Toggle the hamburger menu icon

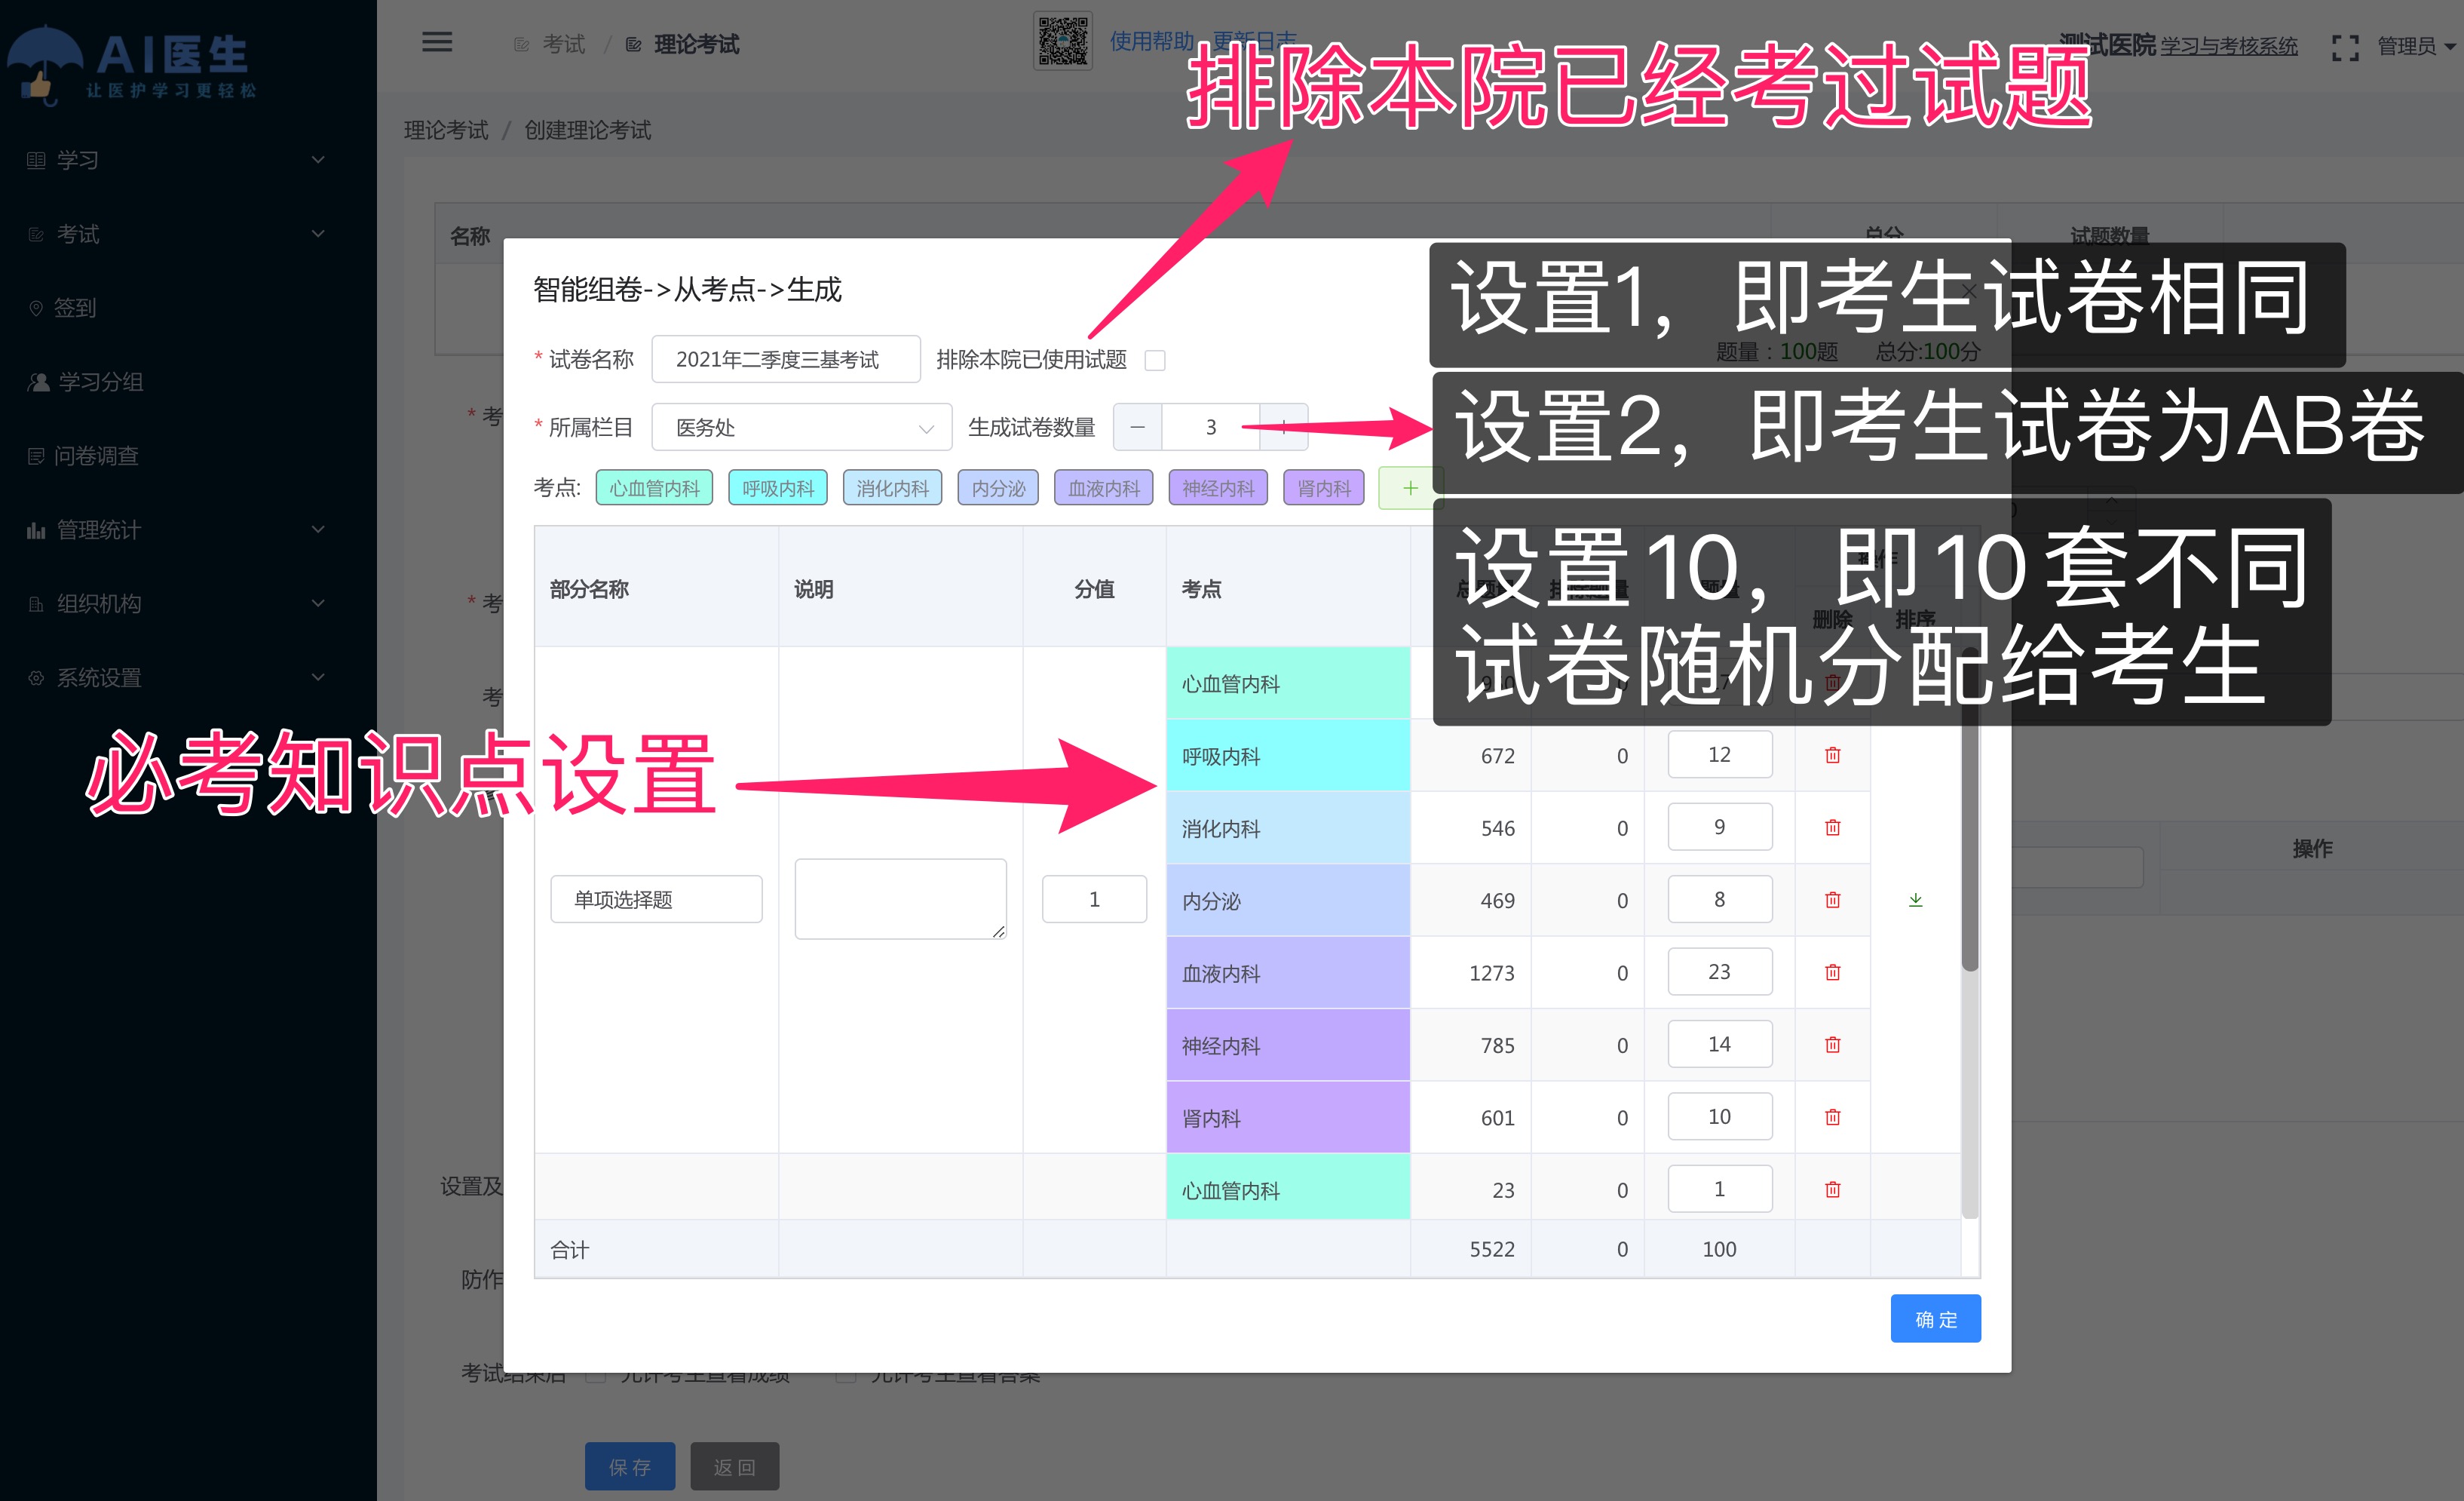[x=437, y=42]
